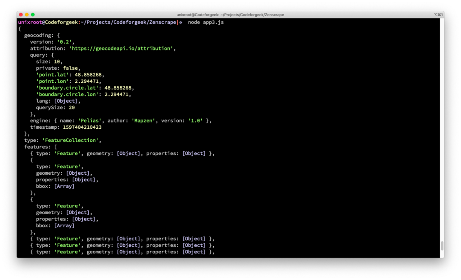
Task: Click the timestamp value 1597404210423
Action: click(82, 127)
